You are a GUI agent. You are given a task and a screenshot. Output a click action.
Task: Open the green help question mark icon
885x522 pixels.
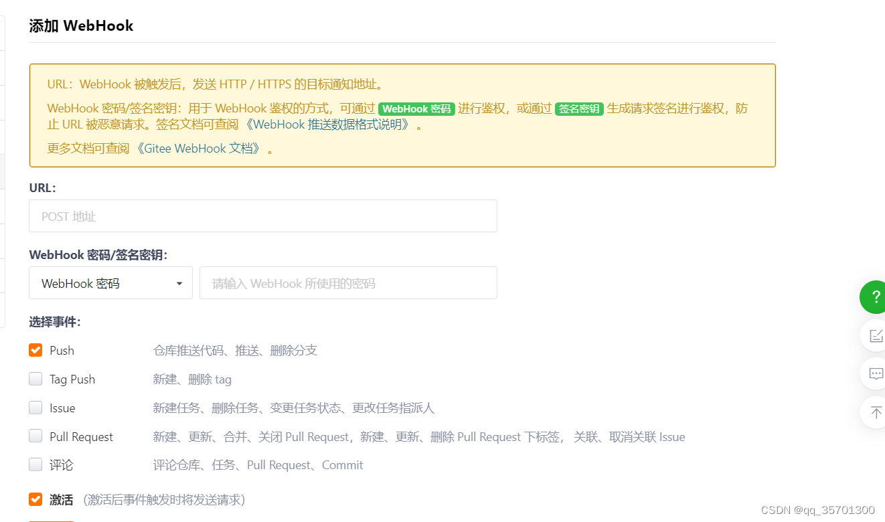tap(874, 297)
